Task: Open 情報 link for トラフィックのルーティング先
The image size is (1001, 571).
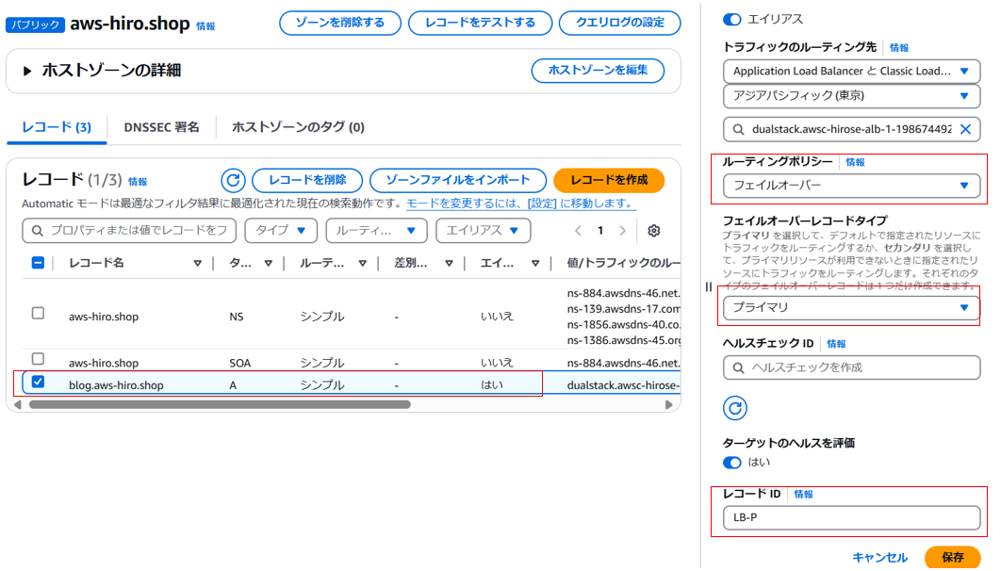Action: point(899,48)
